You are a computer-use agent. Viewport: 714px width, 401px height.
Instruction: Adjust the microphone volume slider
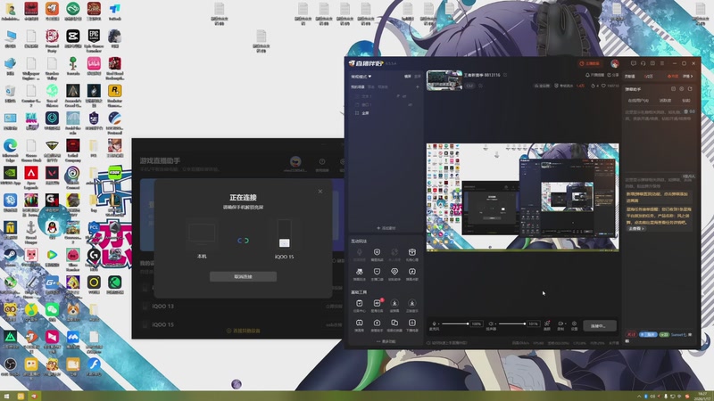pos(455,323)
